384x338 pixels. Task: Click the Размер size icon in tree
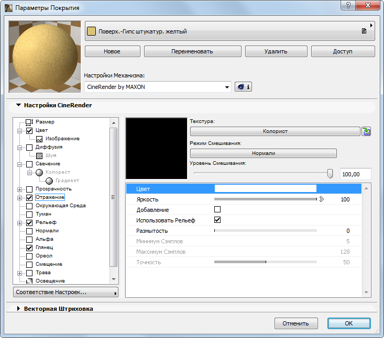coord(29,122)
